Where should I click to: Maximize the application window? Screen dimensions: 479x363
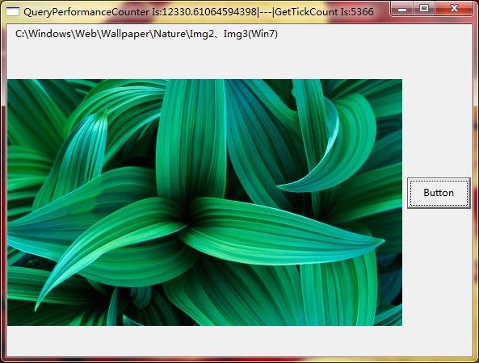coord(424,9)
